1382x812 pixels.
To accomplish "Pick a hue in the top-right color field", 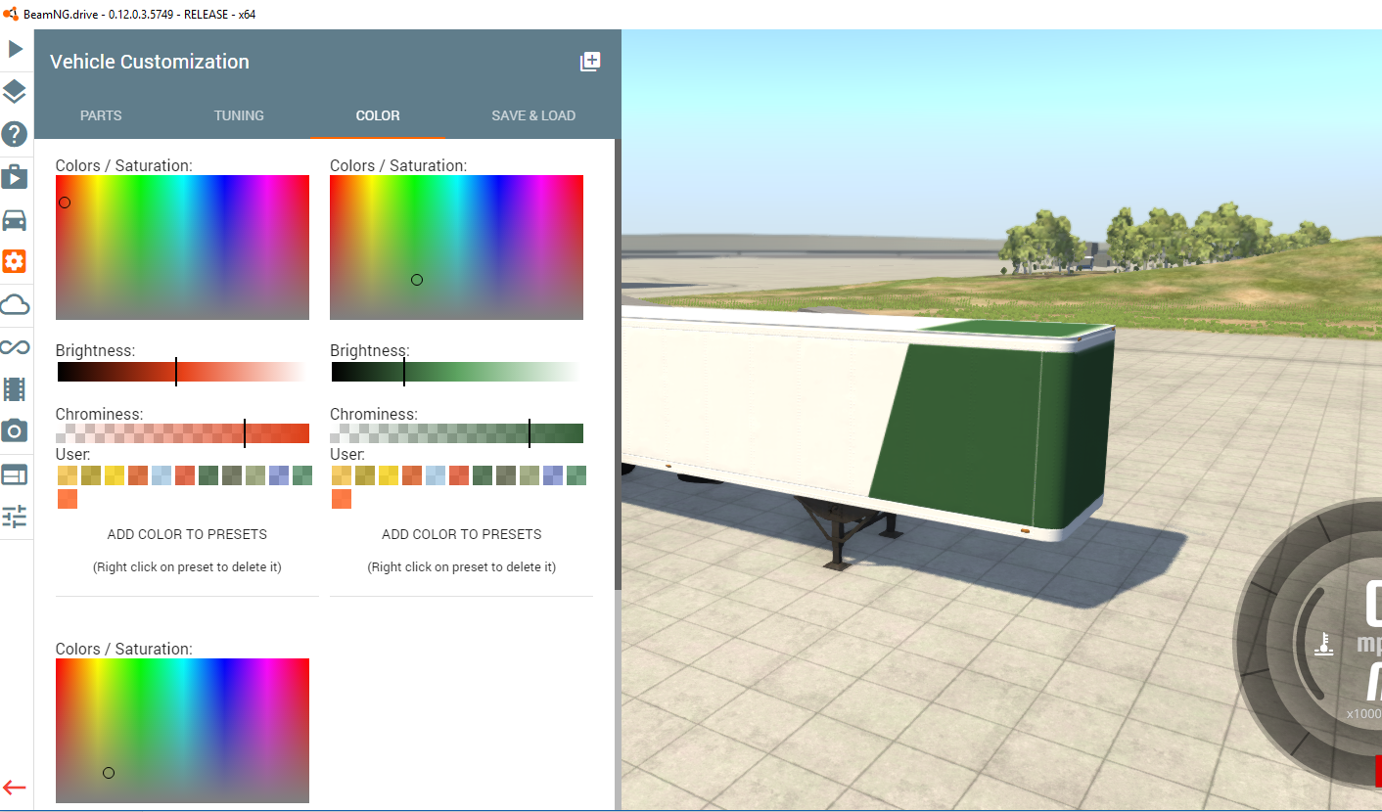I will (456, 248).
